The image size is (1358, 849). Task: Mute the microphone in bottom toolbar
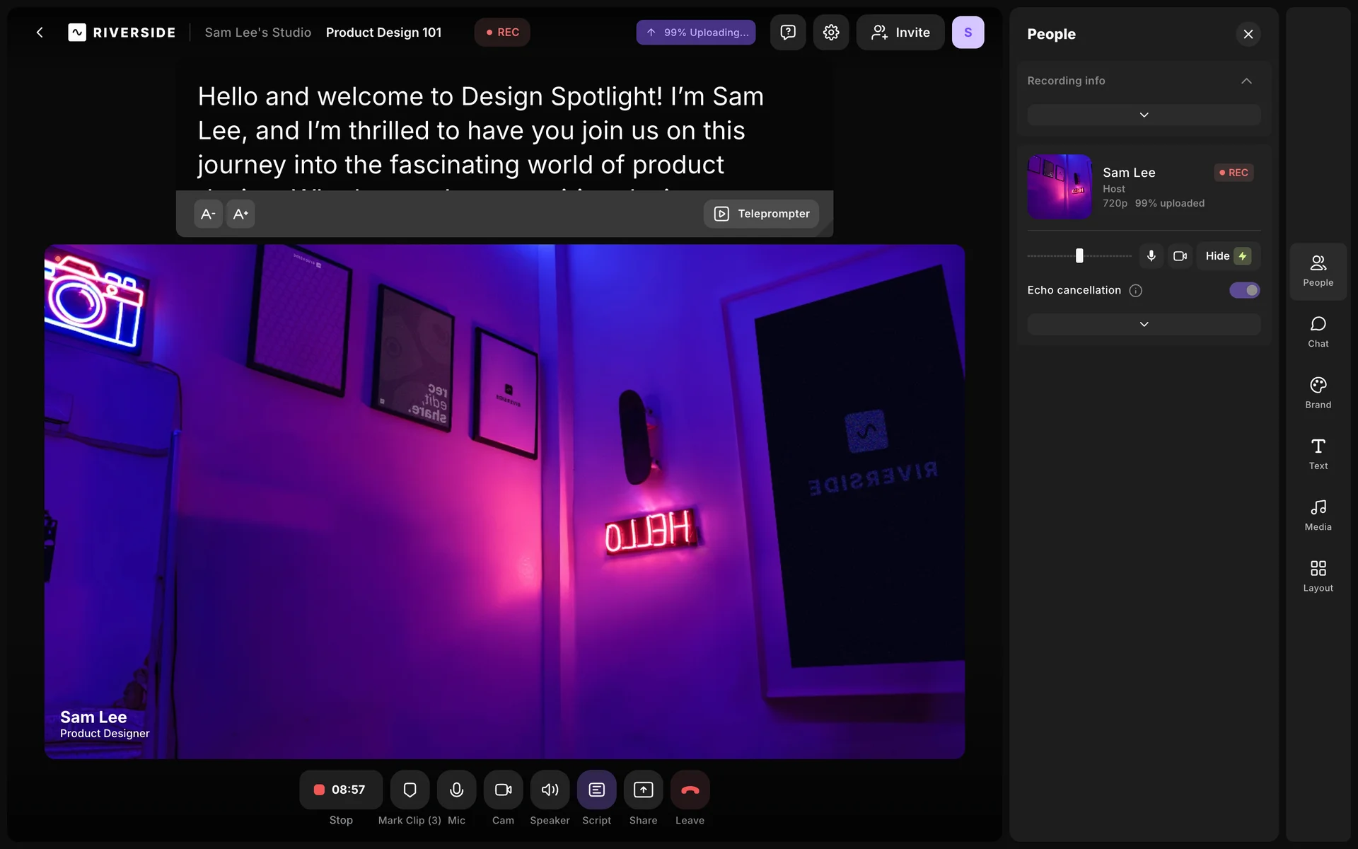click(456, 790)
